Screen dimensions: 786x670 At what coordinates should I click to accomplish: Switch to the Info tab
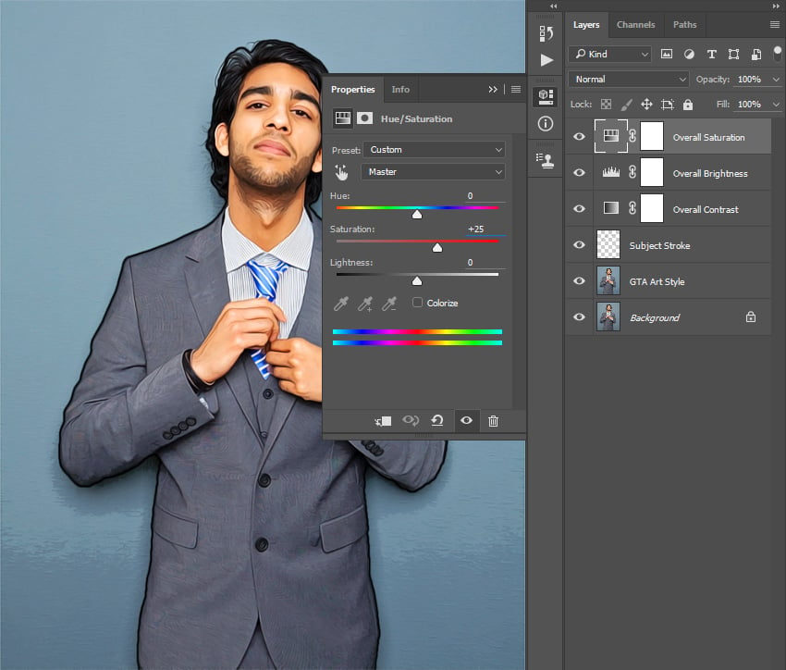click(400, 89)
